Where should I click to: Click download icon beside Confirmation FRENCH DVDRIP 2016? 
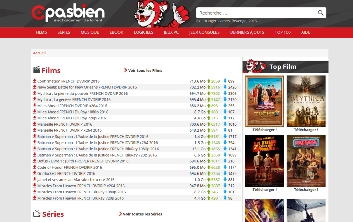coord(34,81)
